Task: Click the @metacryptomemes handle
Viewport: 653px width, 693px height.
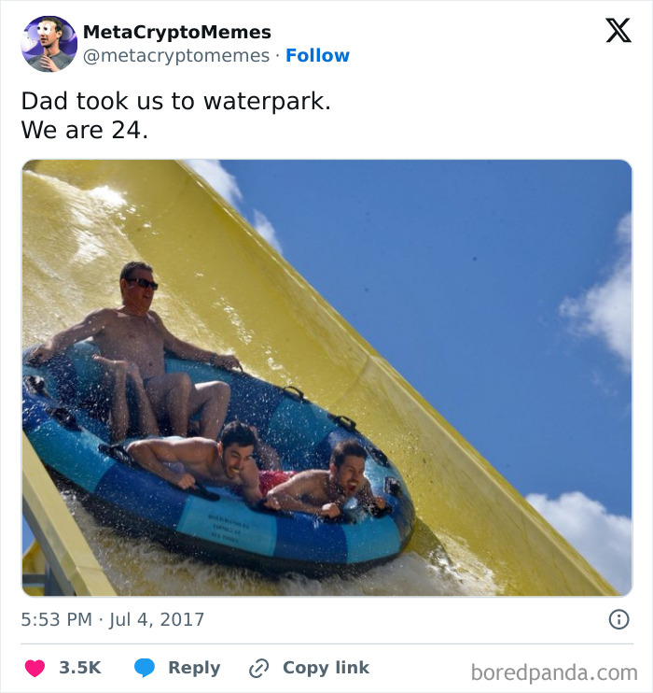Action: click(176, 56)
